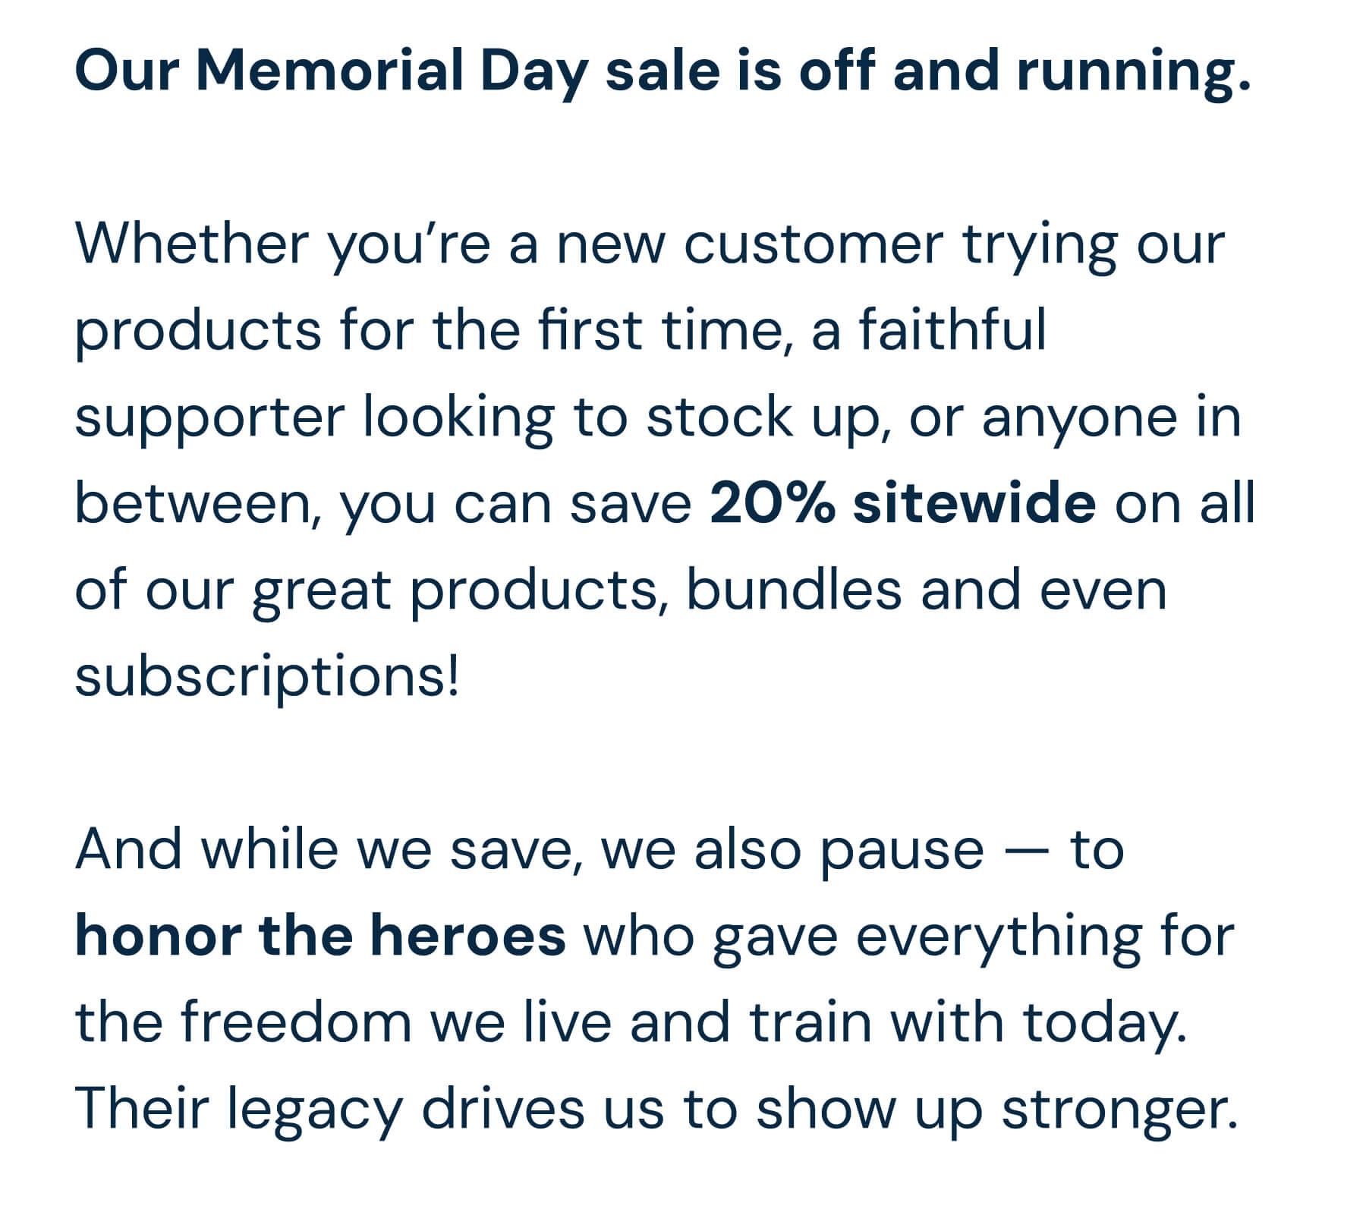Click the phrase 'who gave everything for'

tap(908, 935)
